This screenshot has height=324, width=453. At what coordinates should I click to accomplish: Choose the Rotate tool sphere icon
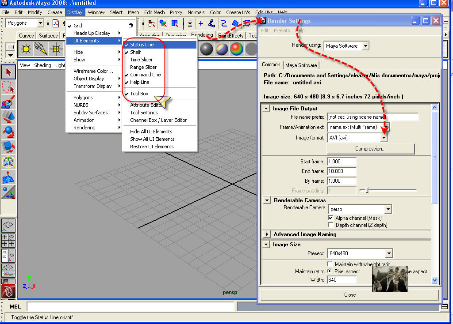(x=8, y=132)
